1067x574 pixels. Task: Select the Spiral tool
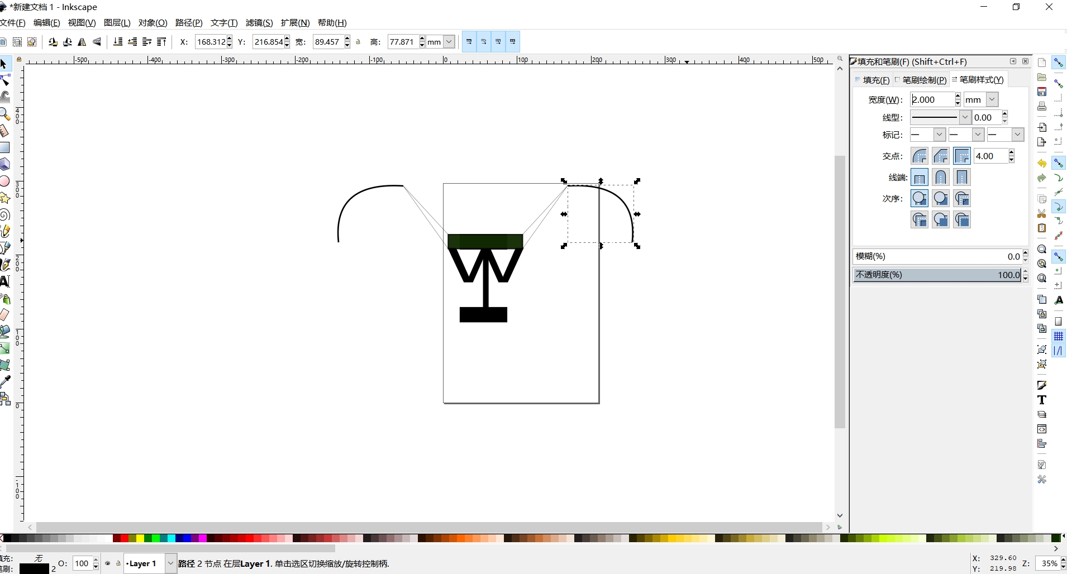(x=4, y=214)
